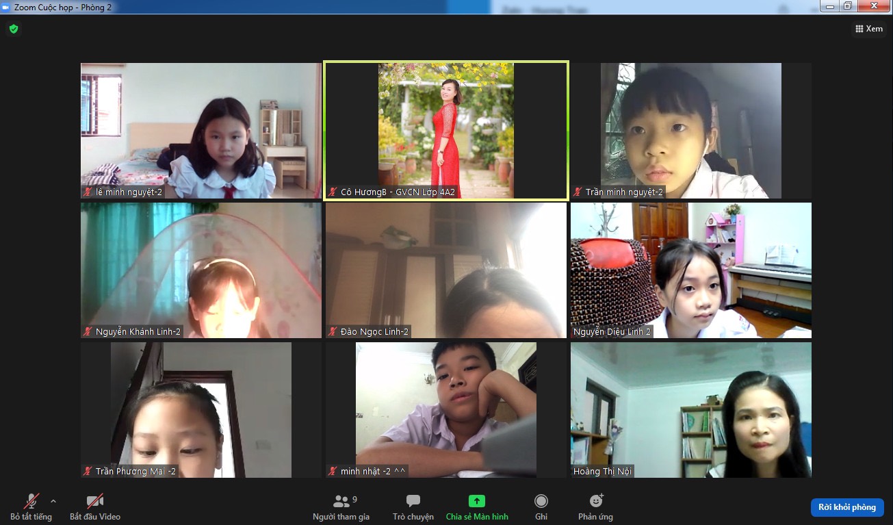This screenshot has height=525, width=893.
Task: Open the Xem view layout menu
Action: 868,29
